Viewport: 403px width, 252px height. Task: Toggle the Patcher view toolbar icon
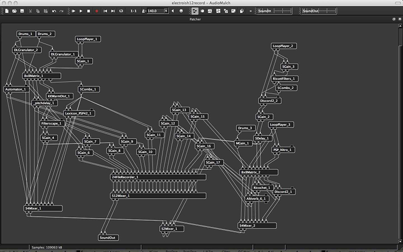pos(195,11)
